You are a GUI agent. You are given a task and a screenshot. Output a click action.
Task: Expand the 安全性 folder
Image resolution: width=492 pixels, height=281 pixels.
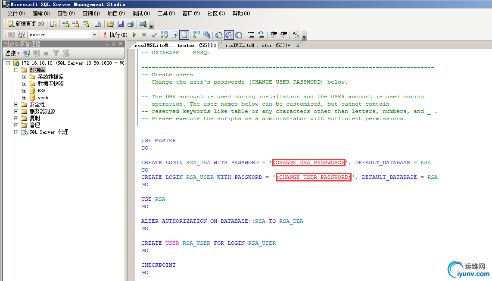pos(16,105)
